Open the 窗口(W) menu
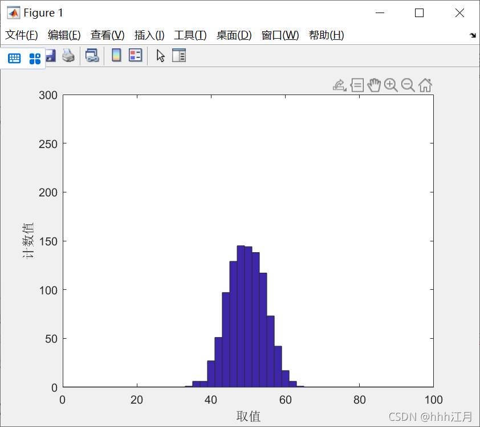 point(280,35)
